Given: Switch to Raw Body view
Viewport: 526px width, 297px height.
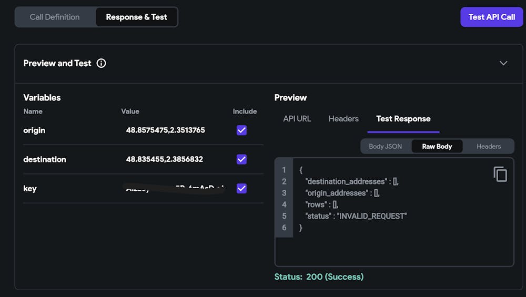Looking at the screenshot, I should tap(437, 146).
